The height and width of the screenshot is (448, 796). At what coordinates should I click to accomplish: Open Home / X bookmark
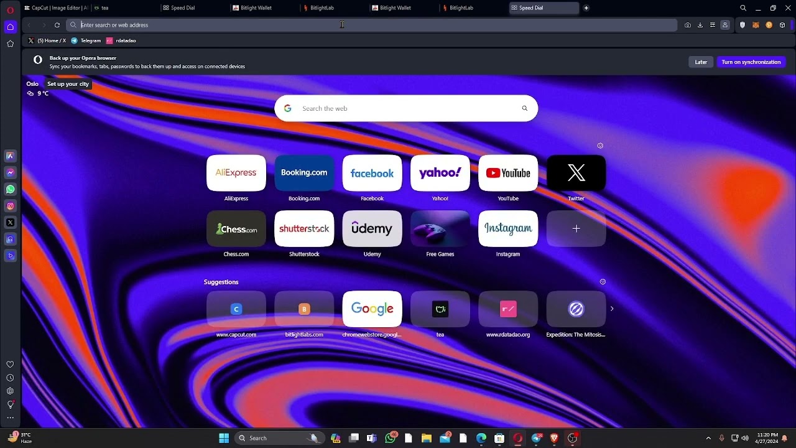(47, 40)
